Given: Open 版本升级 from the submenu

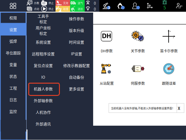Looking at the screenshot, I should point(77,31).
